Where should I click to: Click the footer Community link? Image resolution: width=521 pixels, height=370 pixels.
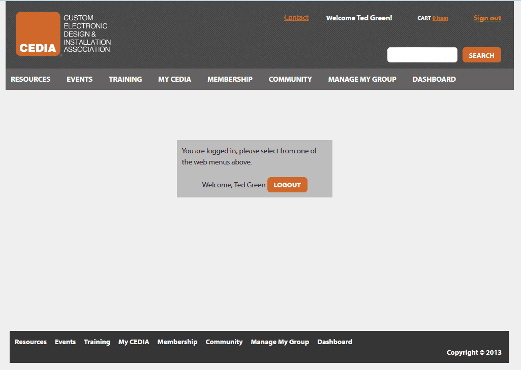tap(224, 342)
